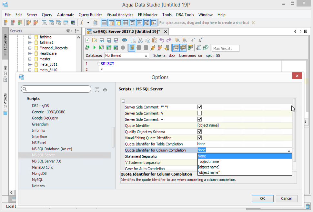313x212 pixels.
Task: Uncheck Server Side Comment: /* */ checkbox
Action: click(x=199, y=107)
